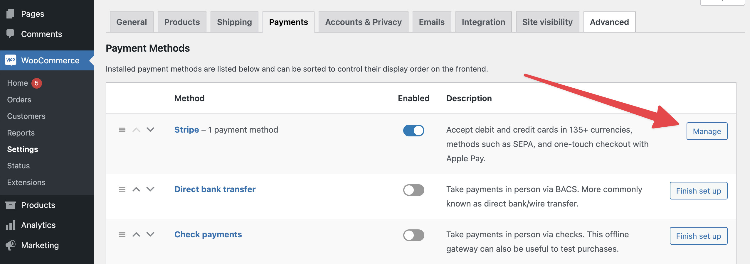Disable the Stripe payment method toggle
Screen dimensions: 750x264
413,131
